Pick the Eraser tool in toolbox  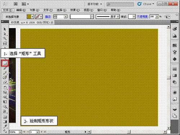coord(5,82)
